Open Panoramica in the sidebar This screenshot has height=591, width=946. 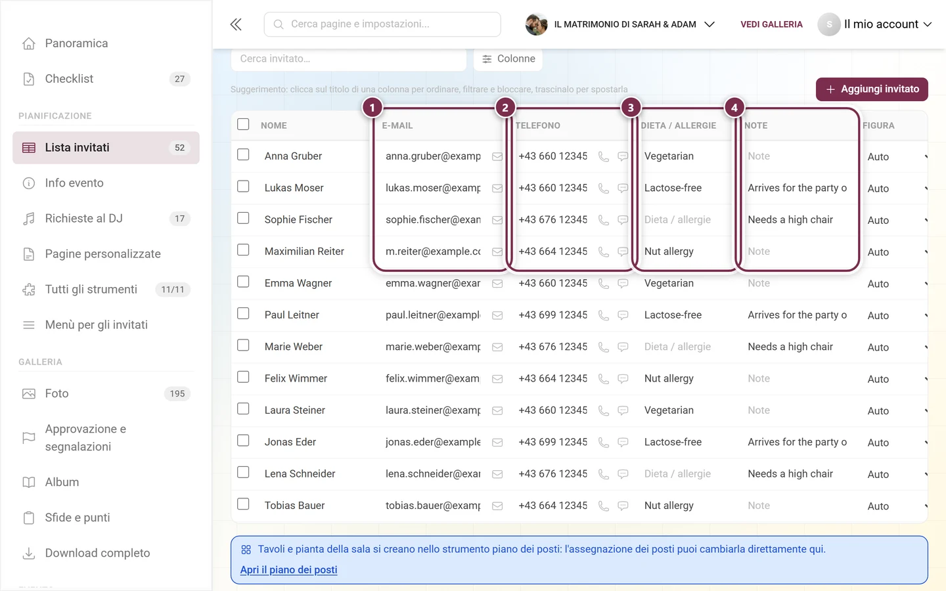[106, 43]
